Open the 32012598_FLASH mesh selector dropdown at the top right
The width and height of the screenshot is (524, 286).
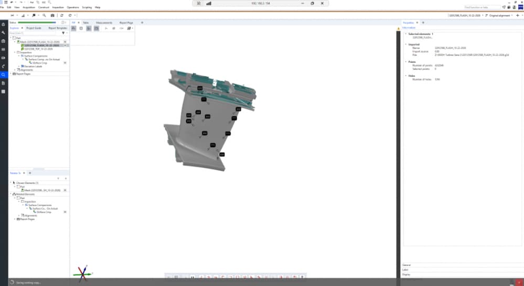(x=483, y=15)
